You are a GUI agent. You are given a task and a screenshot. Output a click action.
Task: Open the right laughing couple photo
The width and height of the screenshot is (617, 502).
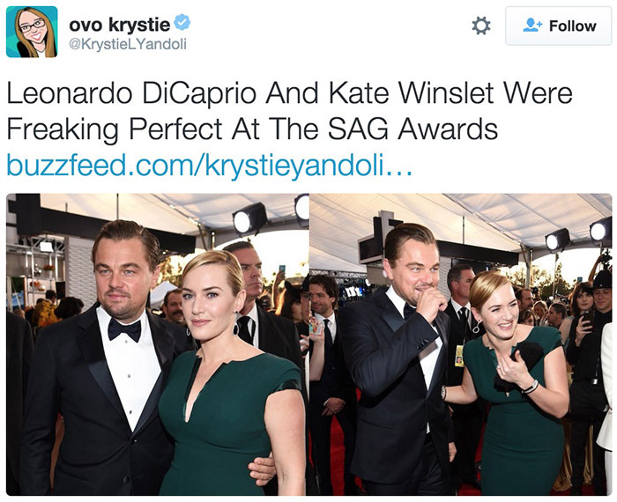pyautogui.click(x=461, y=344)
